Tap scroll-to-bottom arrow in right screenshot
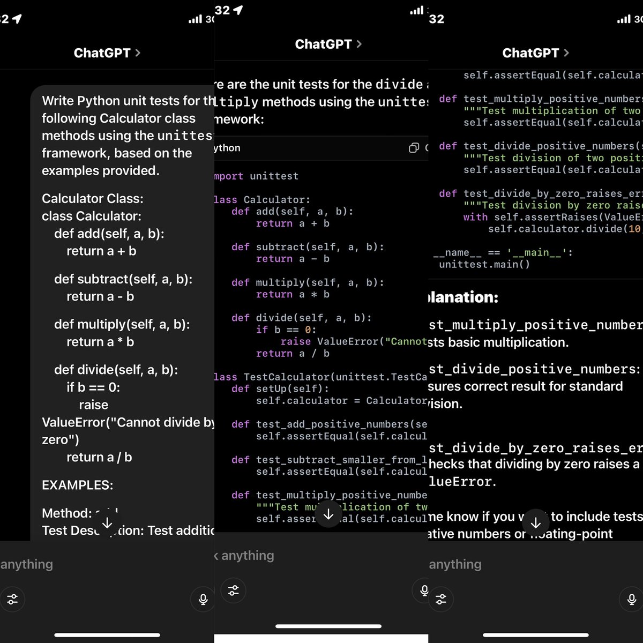This screenshot has height=643, width=643. coord(535,523)
